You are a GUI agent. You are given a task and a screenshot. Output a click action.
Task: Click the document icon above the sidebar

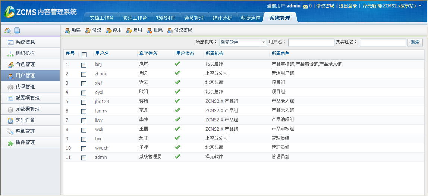tap(17, 30)
